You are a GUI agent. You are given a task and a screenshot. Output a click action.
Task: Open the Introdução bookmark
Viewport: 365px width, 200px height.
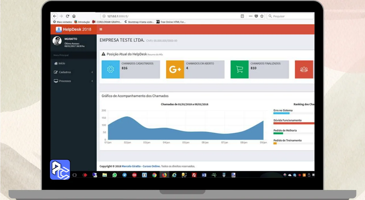click(x=82, y=22)
